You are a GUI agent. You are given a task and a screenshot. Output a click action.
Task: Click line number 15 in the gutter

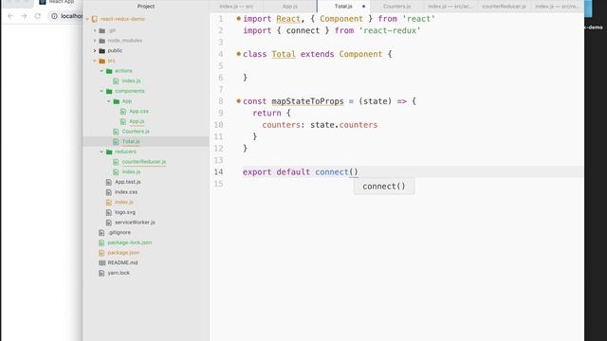(x=218, y=184)
